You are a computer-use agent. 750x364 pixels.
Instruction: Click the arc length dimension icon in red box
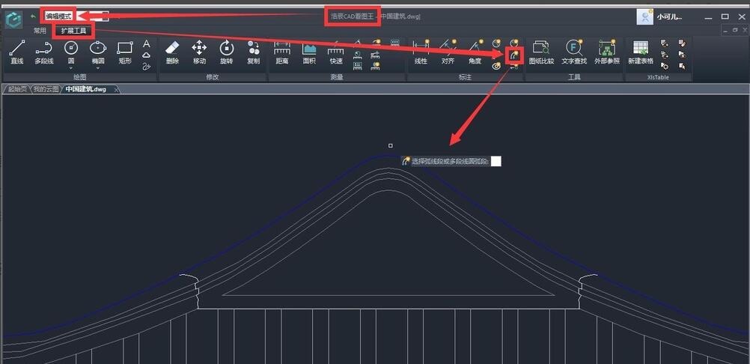[513, 55]
